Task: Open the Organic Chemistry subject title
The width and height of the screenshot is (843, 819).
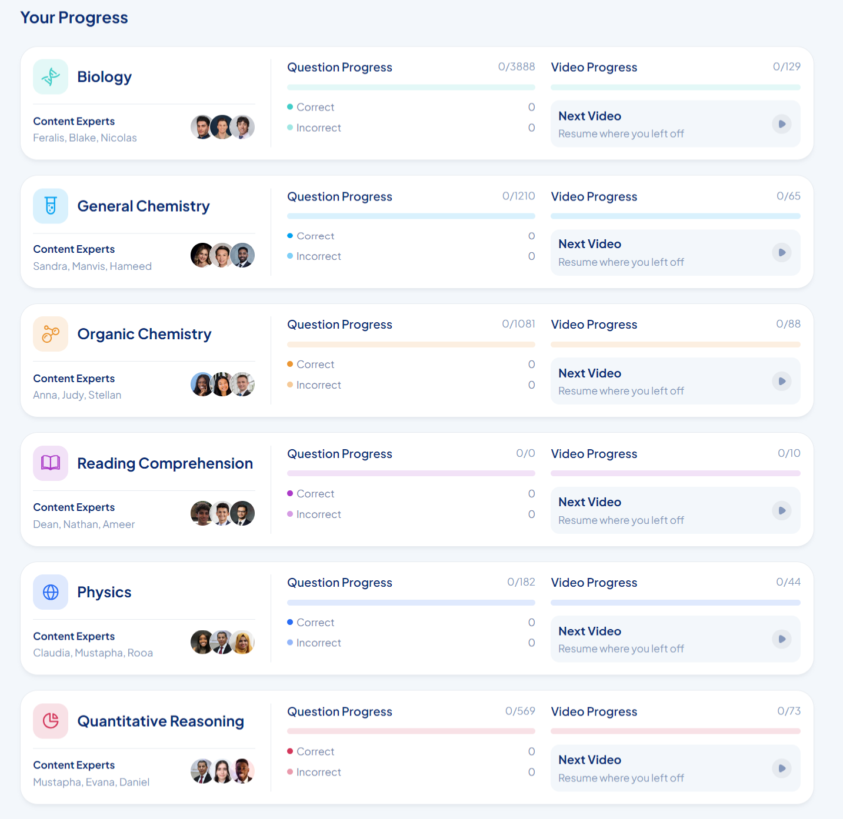Action: [x=144, y=334]
